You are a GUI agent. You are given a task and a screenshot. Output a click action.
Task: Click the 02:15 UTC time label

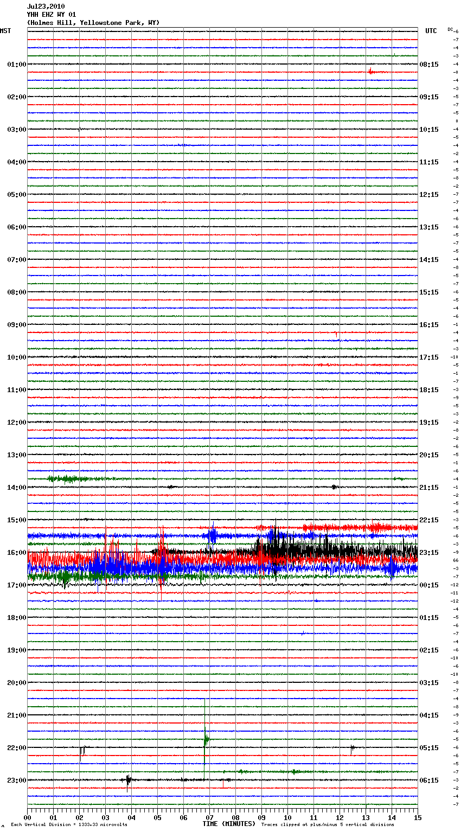pyautogui.click(x=429, y=650)
